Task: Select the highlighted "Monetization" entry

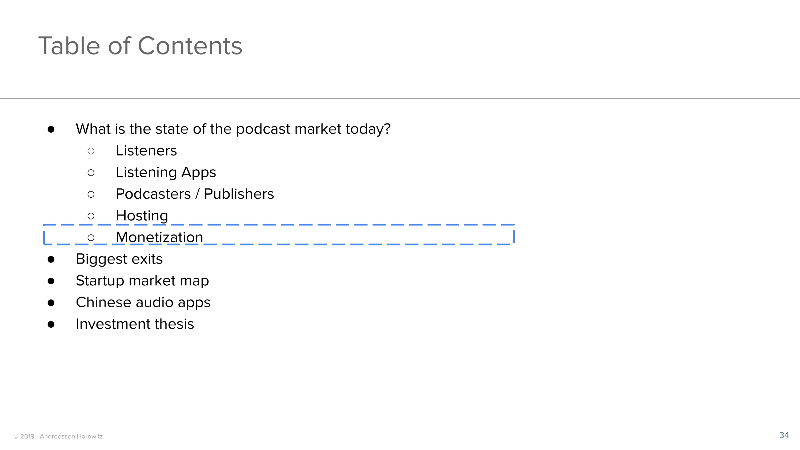Action: [x=159, y=237]
